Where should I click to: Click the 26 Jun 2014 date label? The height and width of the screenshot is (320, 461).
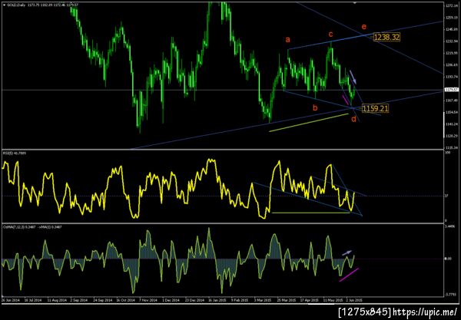click(x=10, y=300)
